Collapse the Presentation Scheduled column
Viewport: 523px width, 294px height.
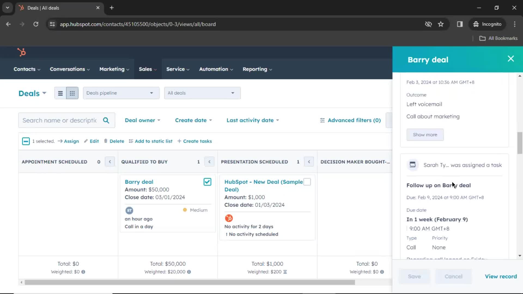point(309,162)
